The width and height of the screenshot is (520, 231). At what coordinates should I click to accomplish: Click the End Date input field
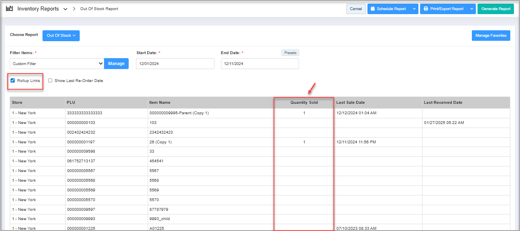tap(259, 63)
